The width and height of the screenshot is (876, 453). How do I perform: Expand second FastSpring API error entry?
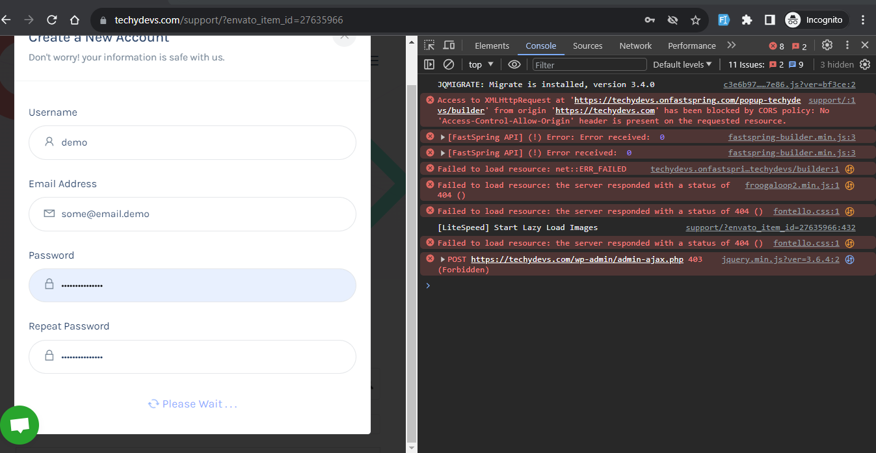click(x=443, y=153)
